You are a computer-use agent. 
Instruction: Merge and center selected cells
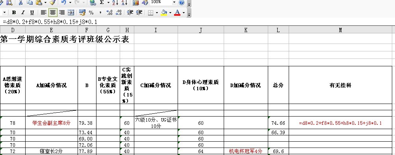(71, 12)
